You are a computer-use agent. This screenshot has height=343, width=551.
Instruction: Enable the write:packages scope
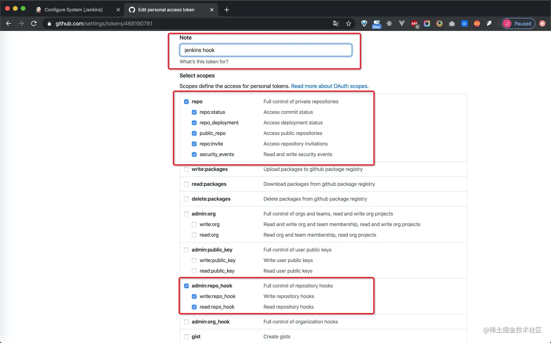tap(186, 169)
